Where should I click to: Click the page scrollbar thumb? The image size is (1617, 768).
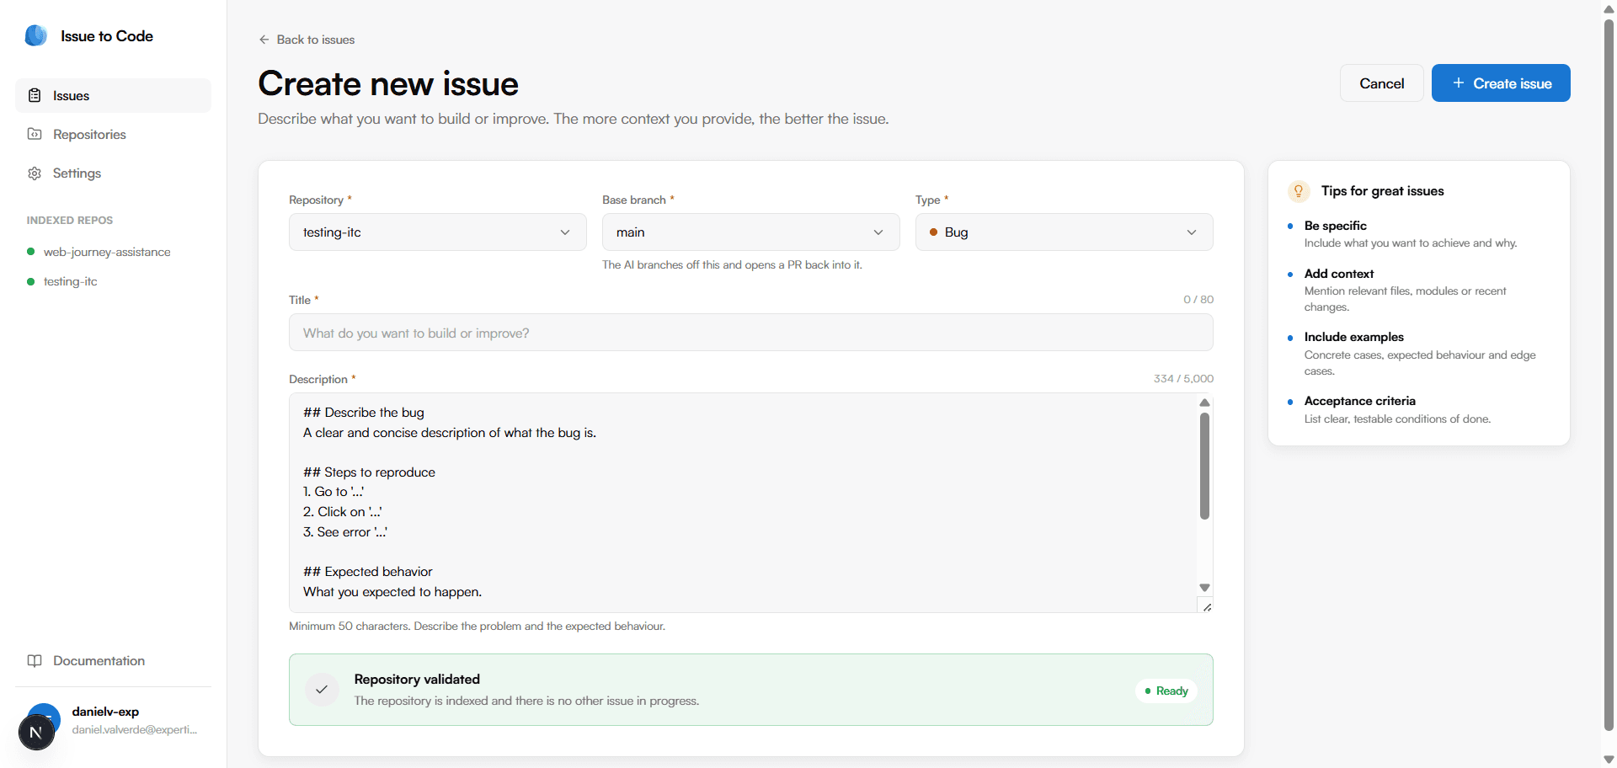tap(1609, 375)
